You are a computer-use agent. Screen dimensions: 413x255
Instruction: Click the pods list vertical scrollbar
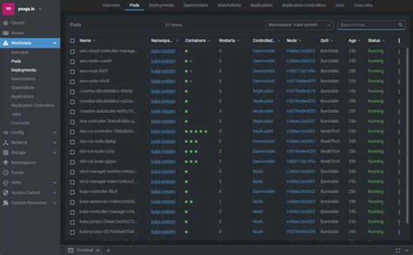point(407,134)
